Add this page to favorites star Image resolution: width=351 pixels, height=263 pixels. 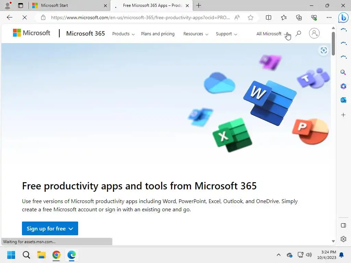(251, 17)
